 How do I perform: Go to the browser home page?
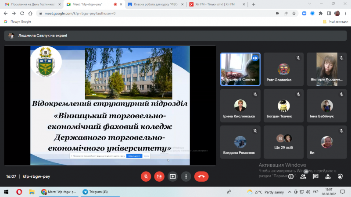(30, 14)
